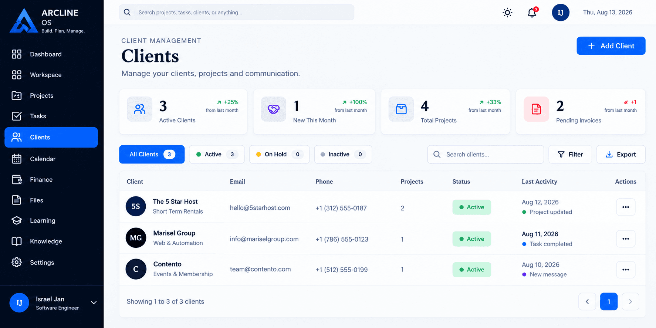
Task: Select the Clients sidebar item
Action: click(x=51, y=137)
